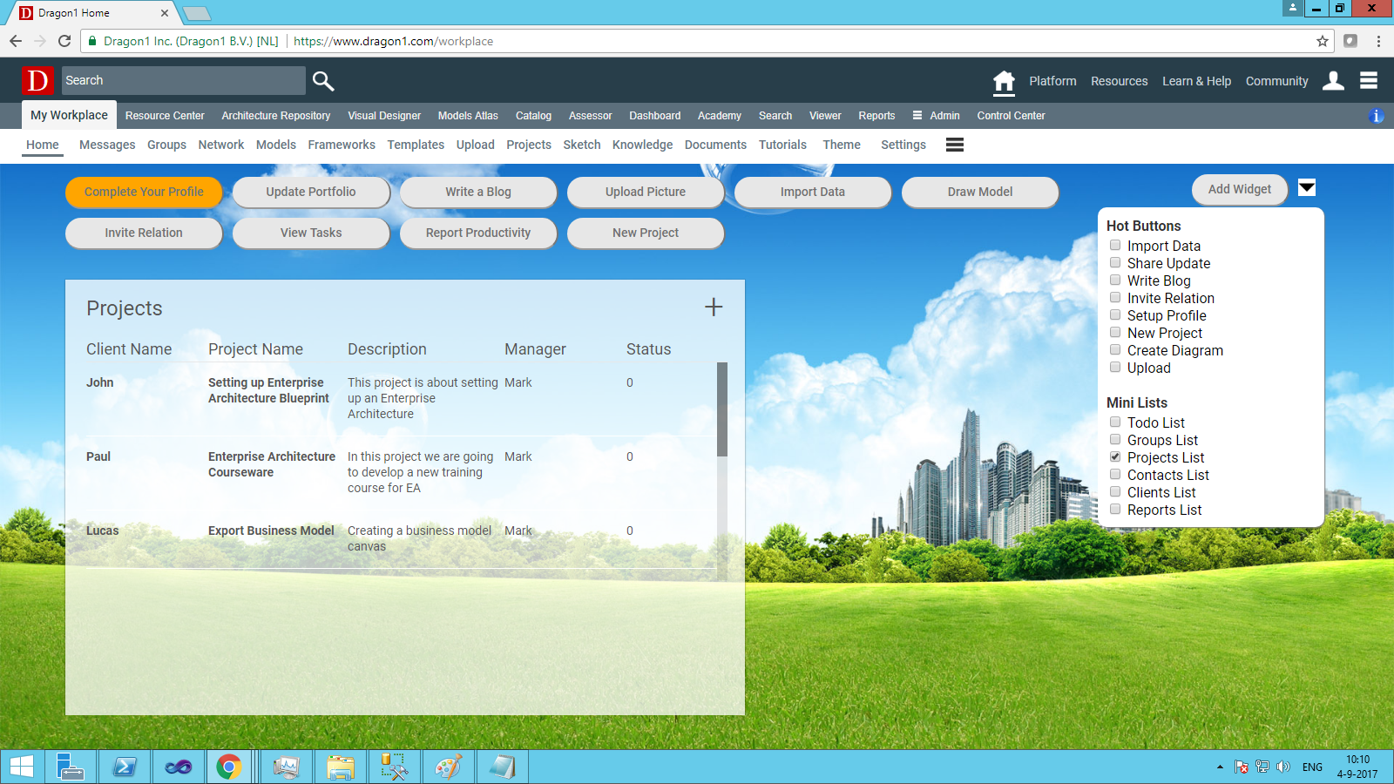Click the Dragon1 red D logo

pos(37,81)
